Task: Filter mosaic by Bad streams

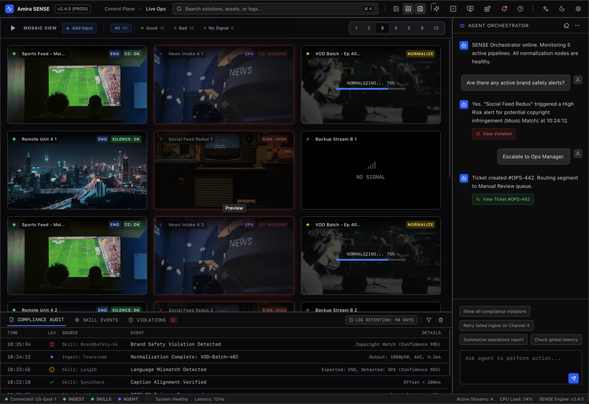Action: (x=183, y=28)
